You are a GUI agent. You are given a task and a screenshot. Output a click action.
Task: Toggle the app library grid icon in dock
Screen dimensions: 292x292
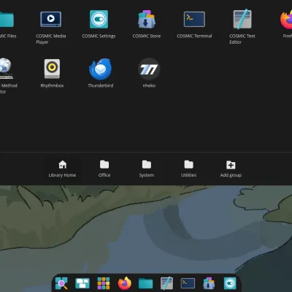(104, 283)
